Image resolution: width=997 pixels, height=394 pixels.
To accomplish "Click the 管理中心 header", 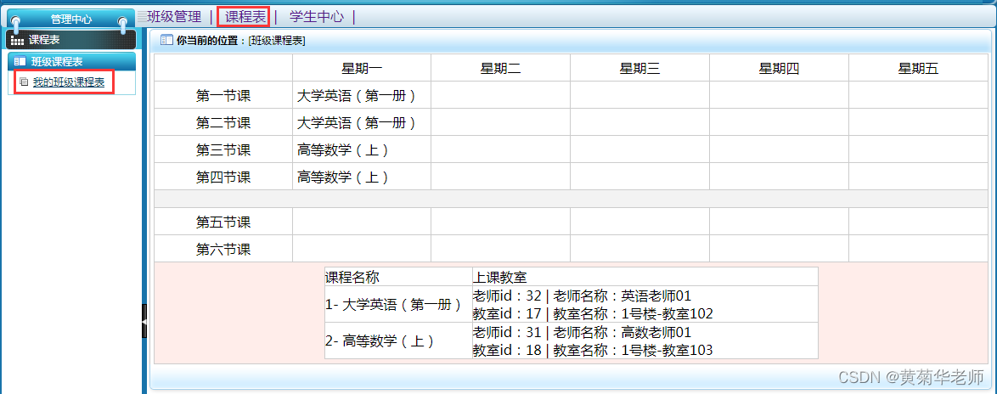I will click(x=71, y=20).
